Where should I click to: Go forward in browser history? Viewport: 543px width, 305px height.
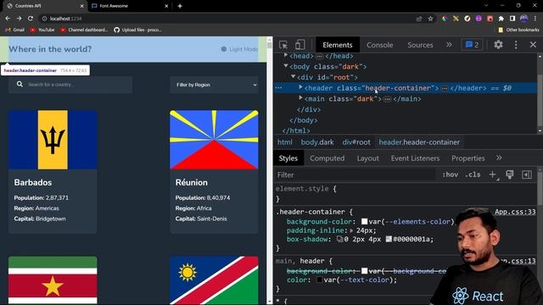click(19, 19)
